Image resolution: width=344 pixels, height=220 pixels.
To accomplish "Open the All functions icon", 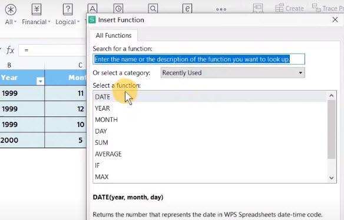I will (x=11, y=10).
